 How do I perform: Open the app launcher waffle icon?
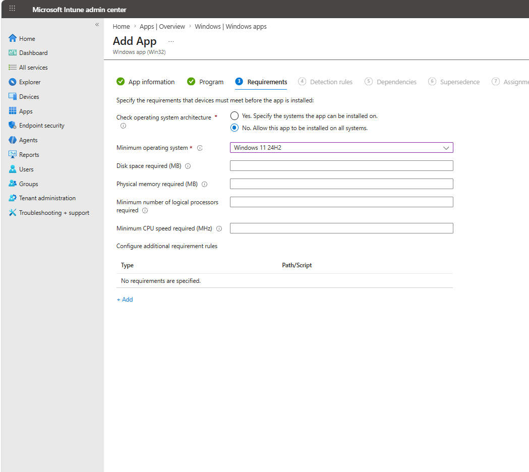point(12,9)
